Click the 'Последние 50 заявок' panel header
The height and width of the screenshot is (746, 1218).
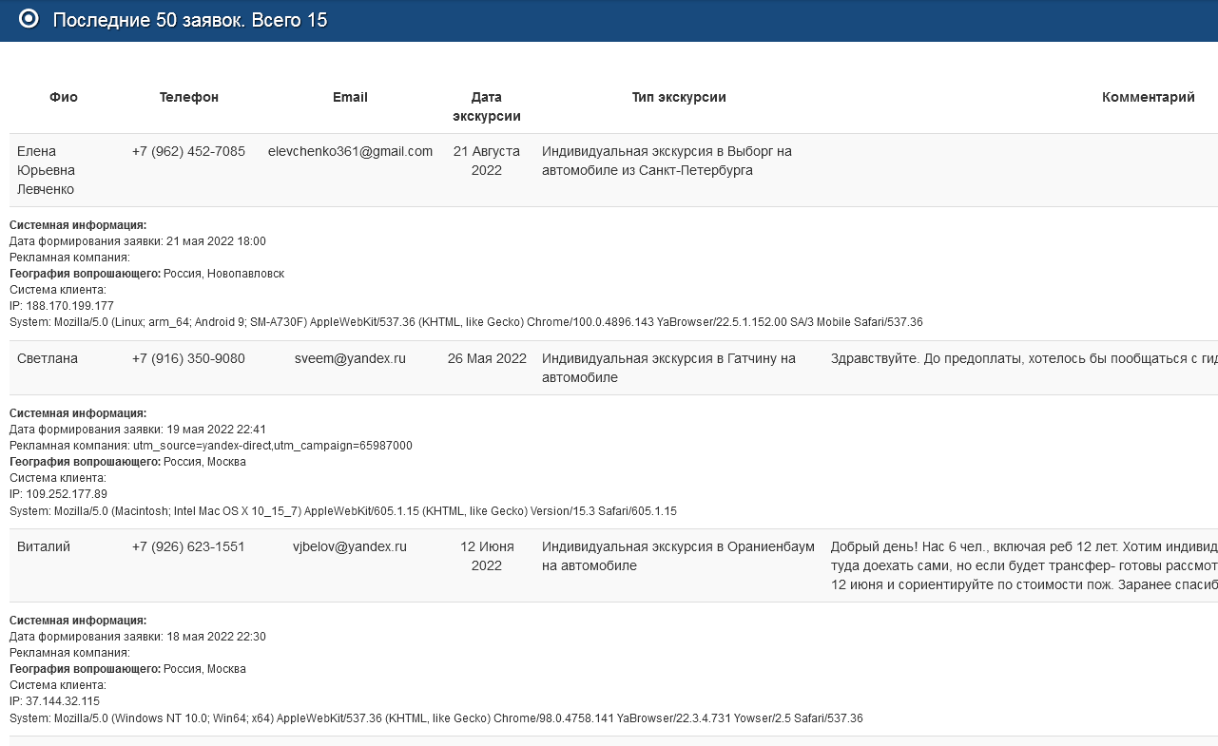tap(190, 20)
